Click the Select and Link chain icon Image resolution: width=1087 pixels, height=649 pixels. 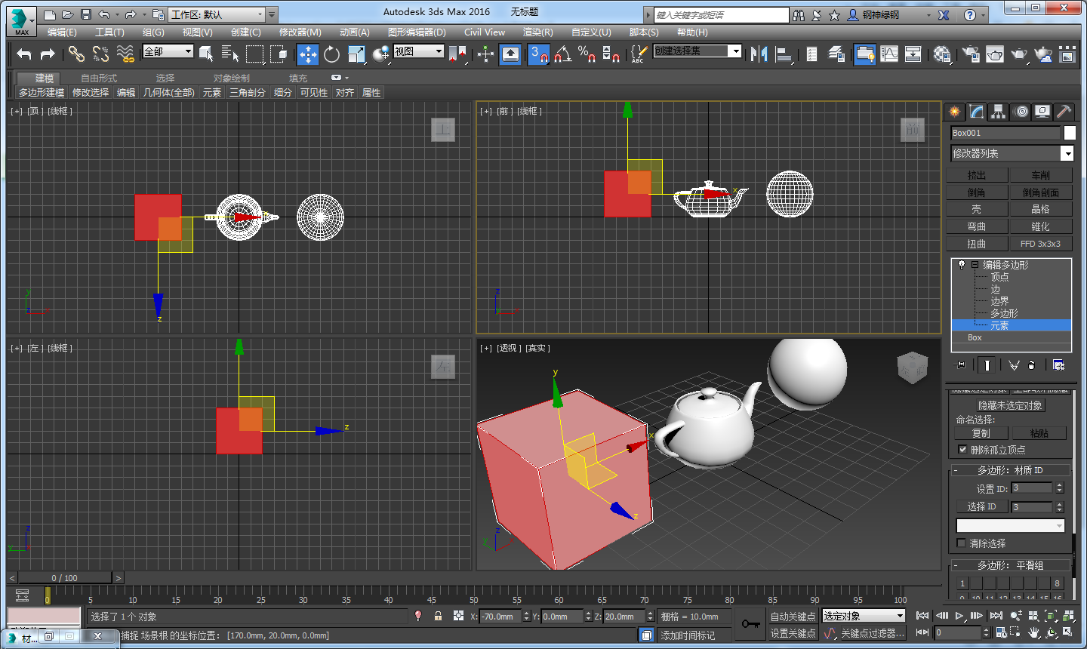[76, 54]
